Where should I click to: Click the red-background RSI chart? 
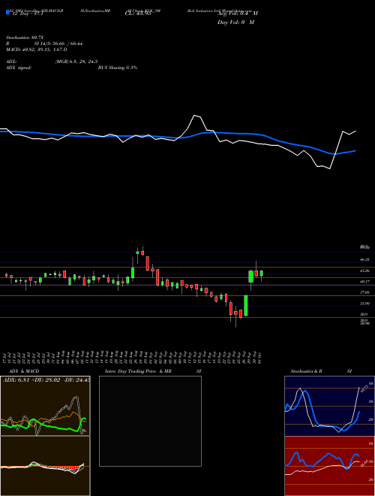pos(329,466)
